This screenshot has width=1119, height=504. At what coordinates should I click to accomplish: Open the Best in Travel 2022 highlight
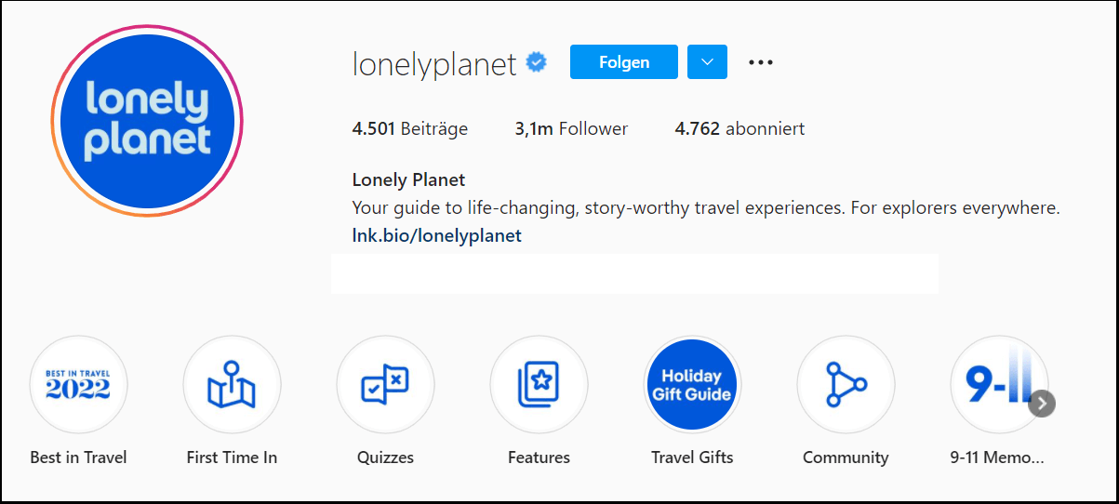pos(78,384)
